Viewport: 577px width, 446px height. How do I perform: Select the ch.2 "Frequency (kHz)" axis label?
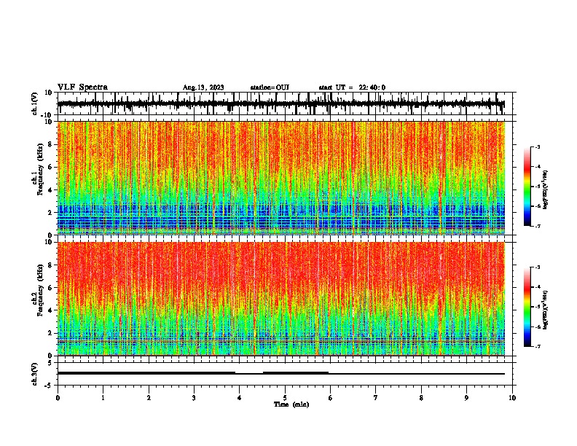tap(40, 290)
